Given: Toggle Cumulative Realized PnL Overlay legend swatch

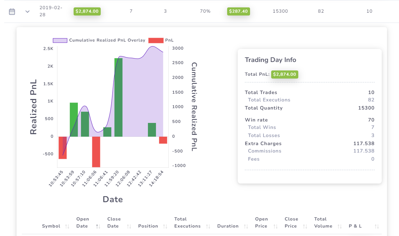Looking at the screenshot, I should coord(60,40).
